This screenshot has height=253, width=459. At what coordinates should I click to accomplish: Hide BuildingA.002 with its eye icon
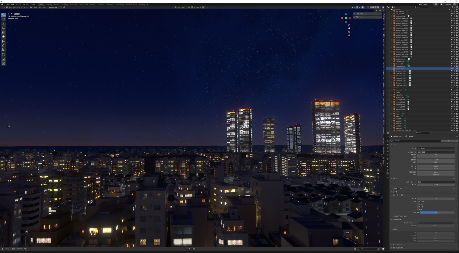point(454,16)
